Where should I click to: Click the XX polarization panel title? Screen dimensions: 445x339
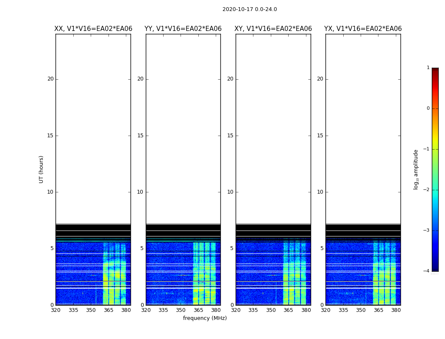tap(93, 29)
